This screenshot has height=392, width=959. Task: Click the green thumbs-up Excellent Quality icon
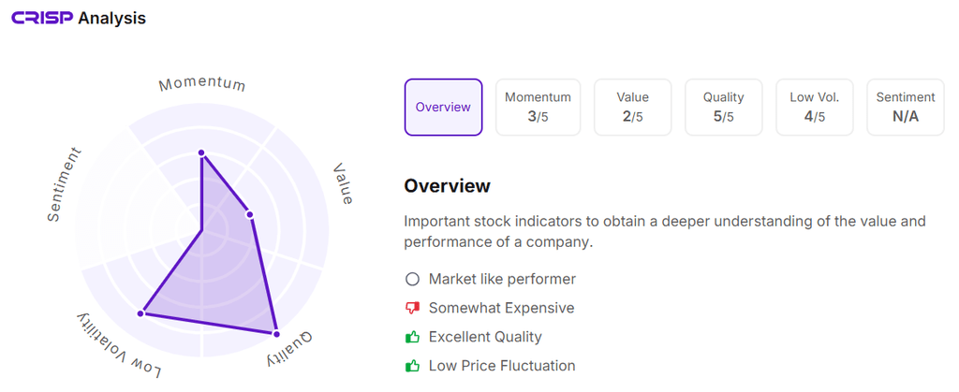[x=411, y=337]
